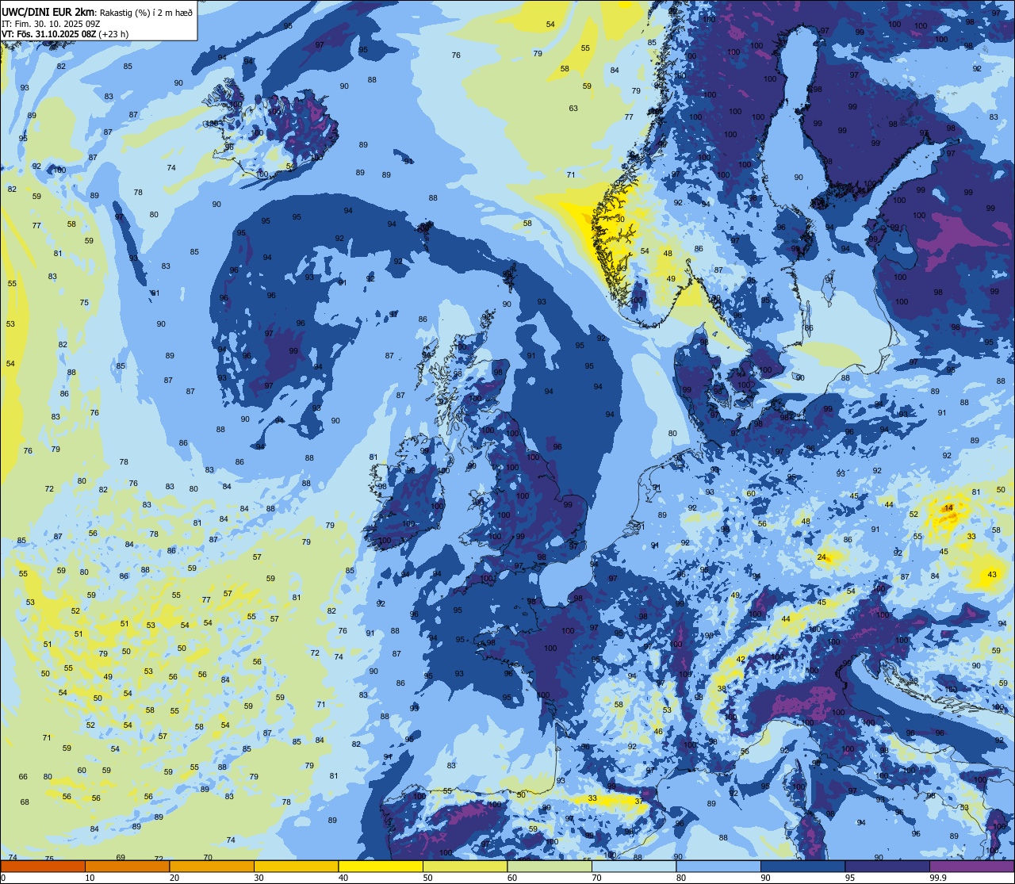The image size is (1015, 884).
Task: Click the 20–30% amber legend swatch
Action: coord(212,866)
